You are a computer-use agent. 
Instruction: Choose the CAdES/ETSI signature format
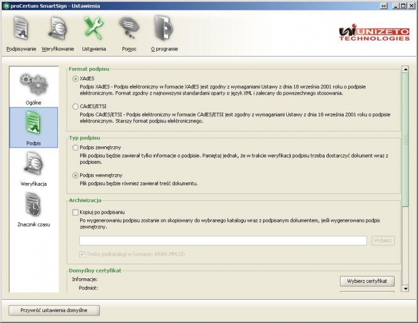click(x=75, y=106)
